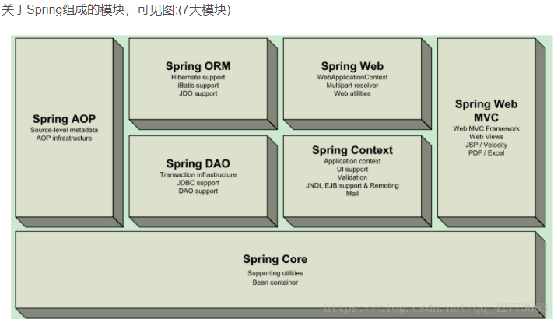Select 'Hibernate support' in Spring ORM
This screenshot has width=554, height=319.
(198, 77)
